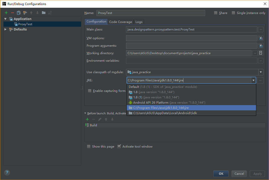The height and width of the screenshot is (180, 269).
Task: Move configuration down arrow in left toolbar
Action: [37, 13]
